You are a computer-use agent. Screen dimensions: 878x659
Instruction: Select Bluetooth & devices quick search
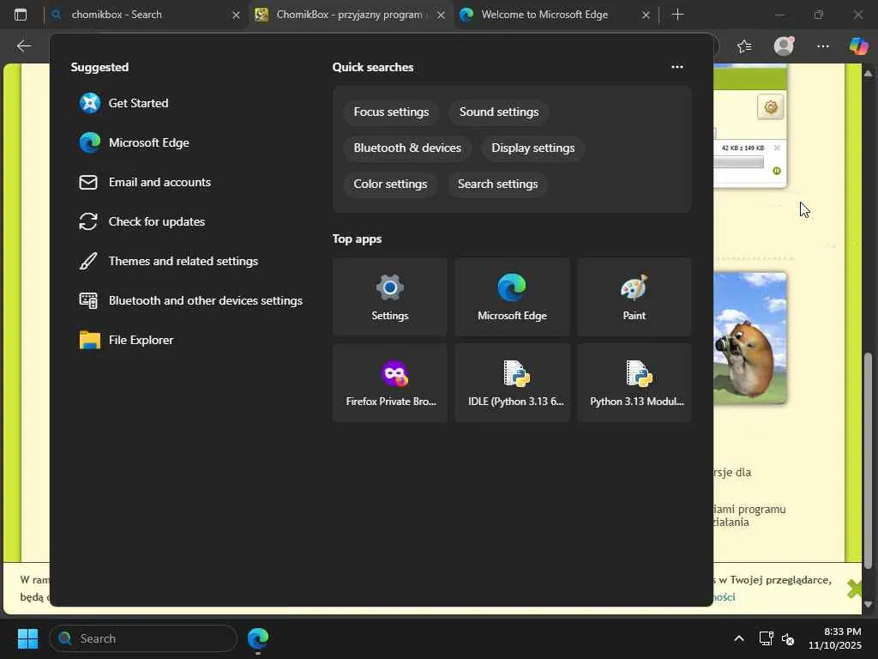pyautogui.click(x=407, y=148)
